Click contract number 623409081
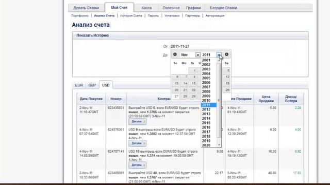Image resolution: width=330 pixels, height=185 pixels. click(x=116, y=173)
